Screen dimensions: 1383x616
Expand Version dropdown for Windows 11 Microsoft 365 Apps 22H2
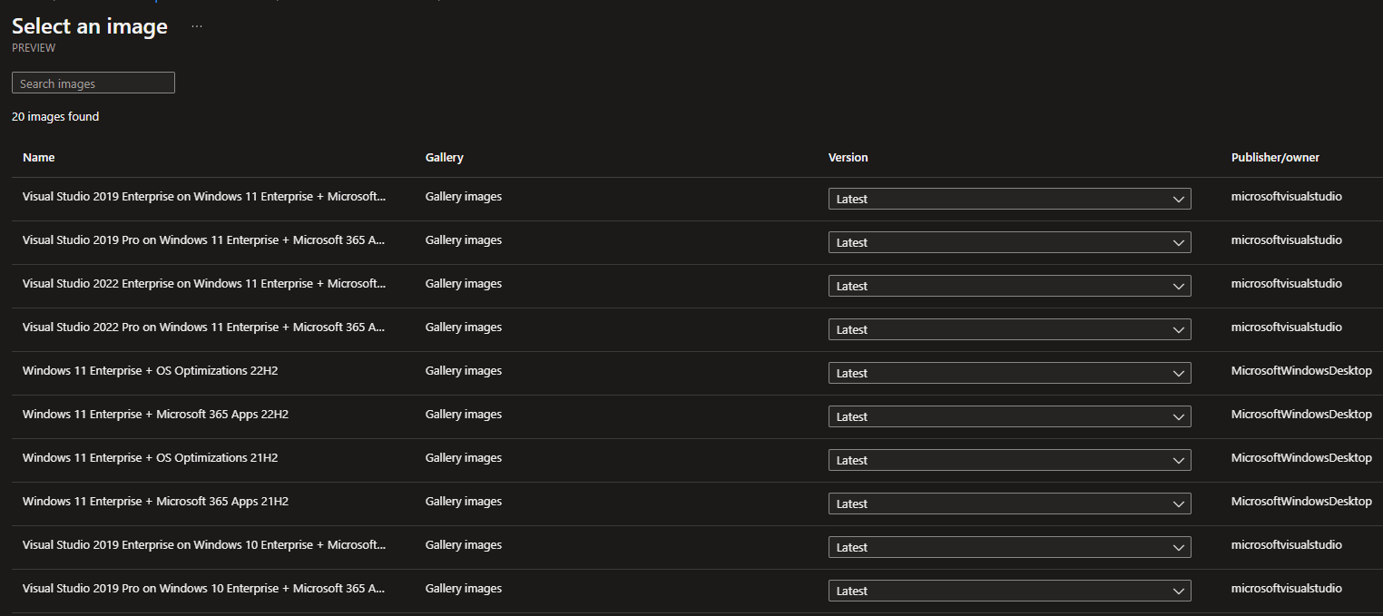click(1010, 416)
